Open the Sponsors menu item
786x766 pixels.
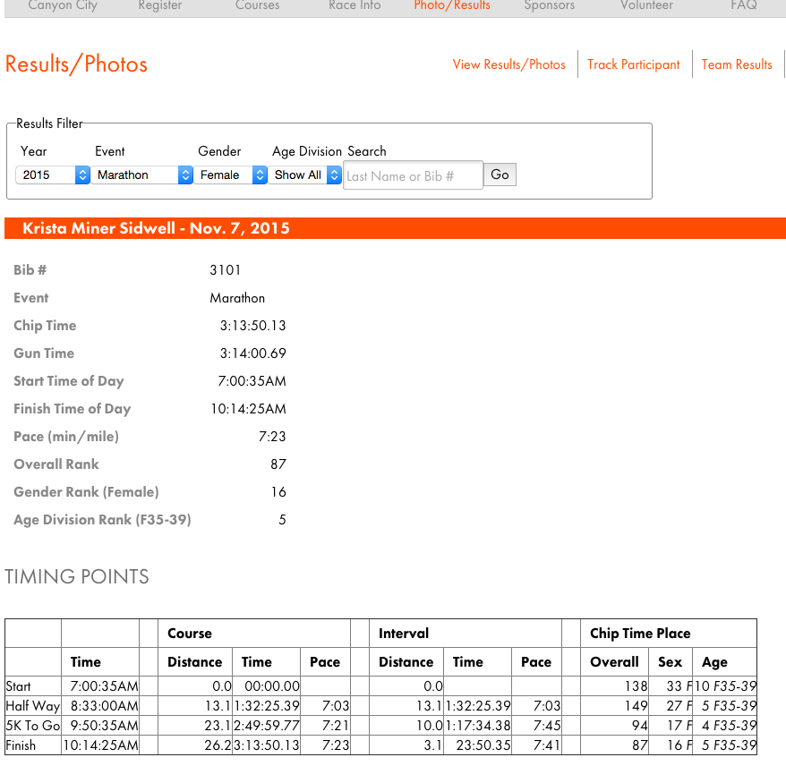(549, 5)
